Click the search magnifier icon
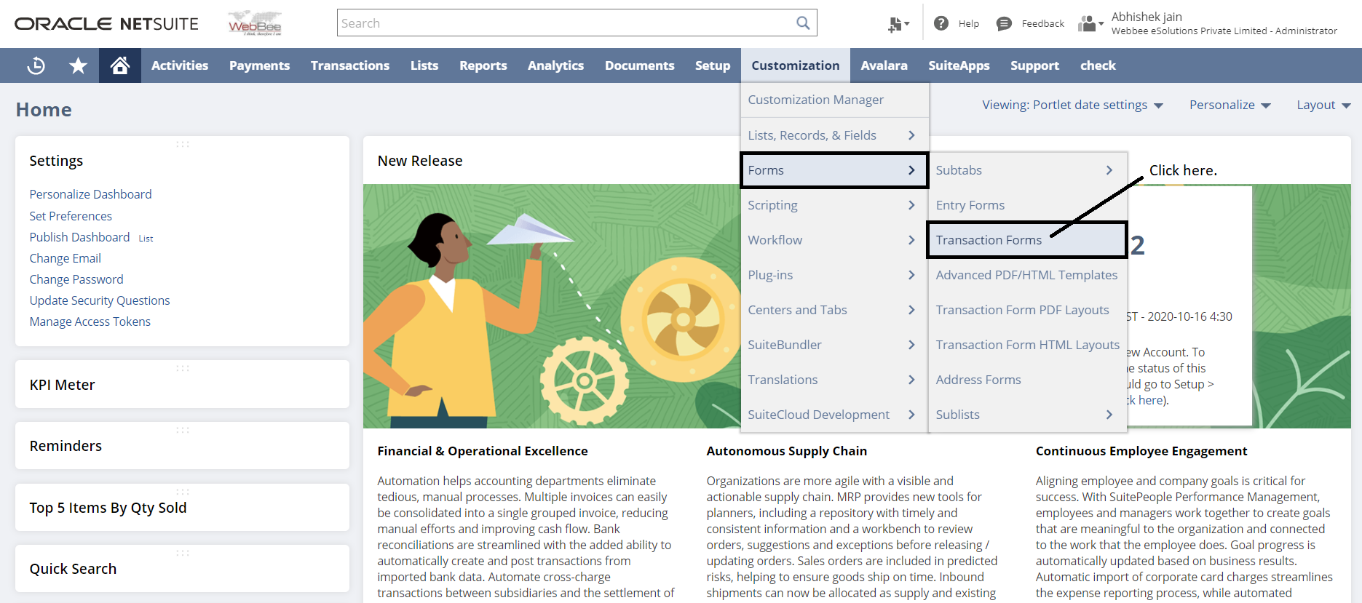Screen dimensions: 1362x603 pos(803,23)
